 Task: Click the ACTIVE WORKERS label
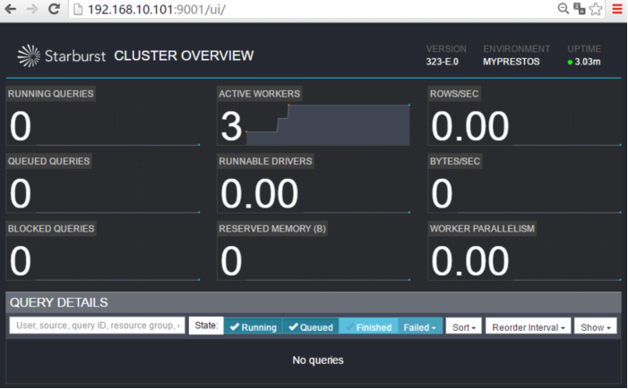coord(259,94)
